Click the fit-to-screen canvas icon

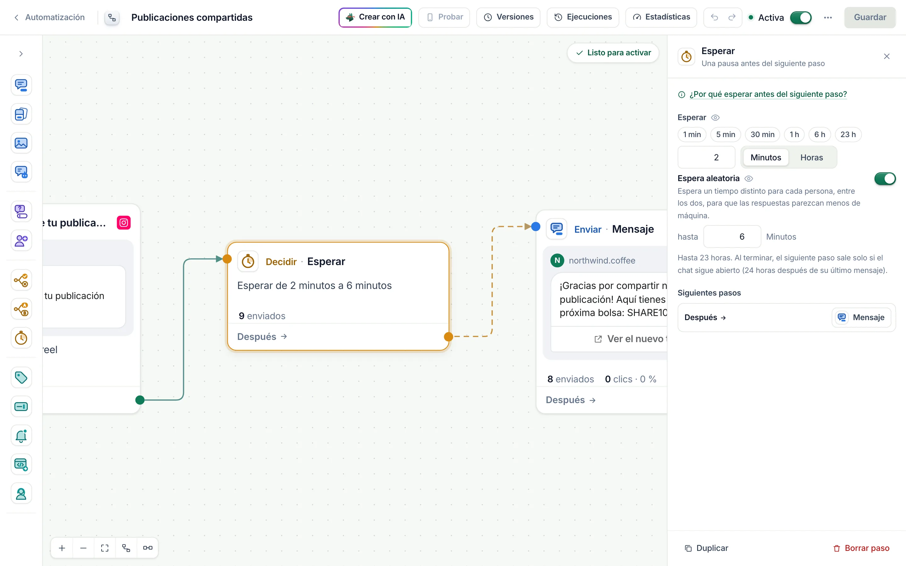(x=105, y=548)
